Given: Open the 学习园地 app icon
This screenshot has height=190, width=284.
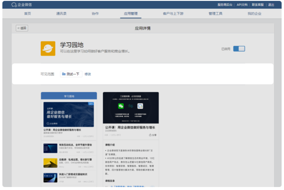Looking at the screenshot, I should (48, 49).
